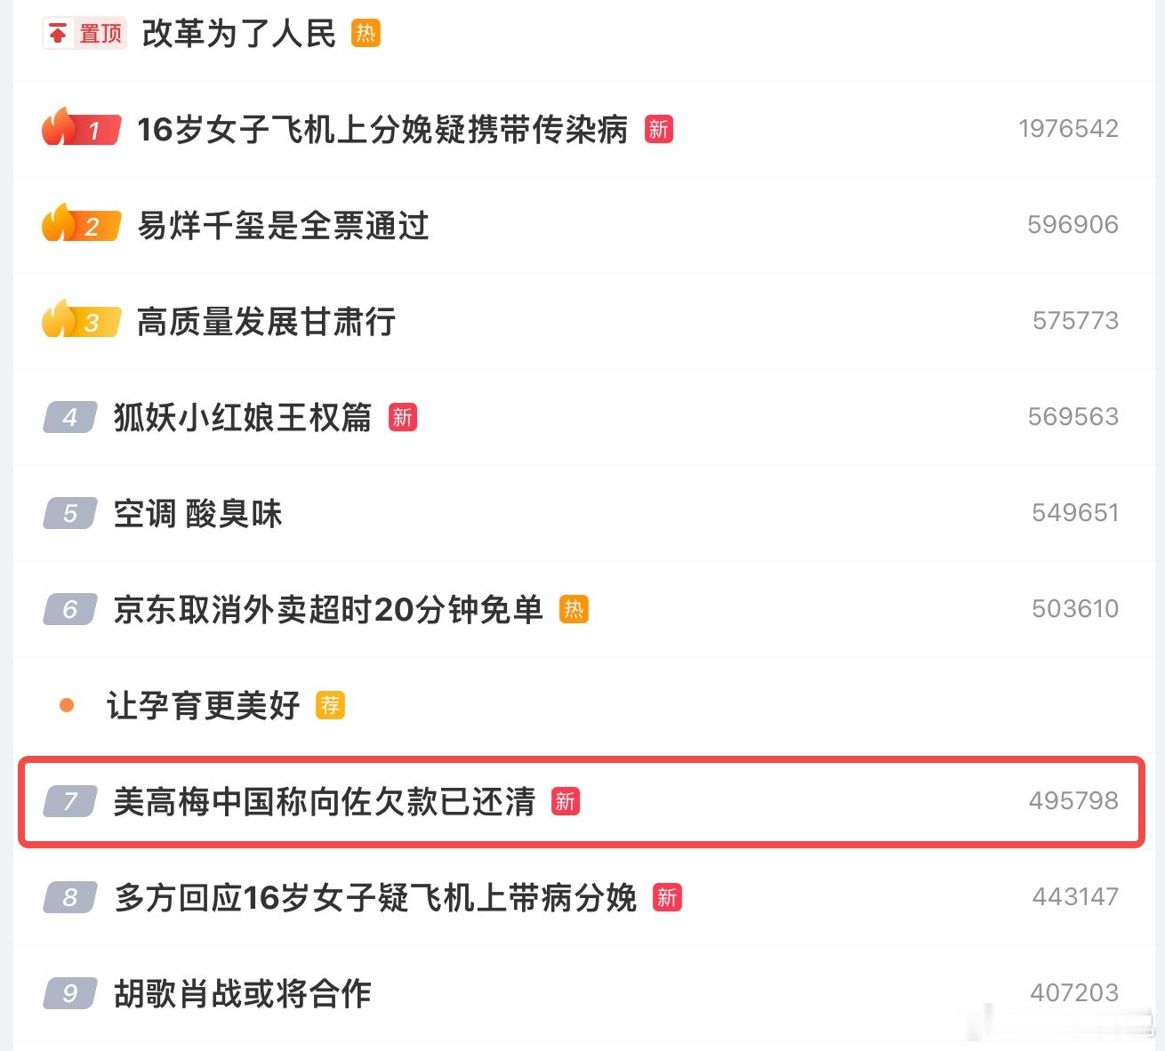Open the 空调 酸臭味 trending topic
The height and width of the screenshot is (1051, 1165).
click(x=197, y=514)
